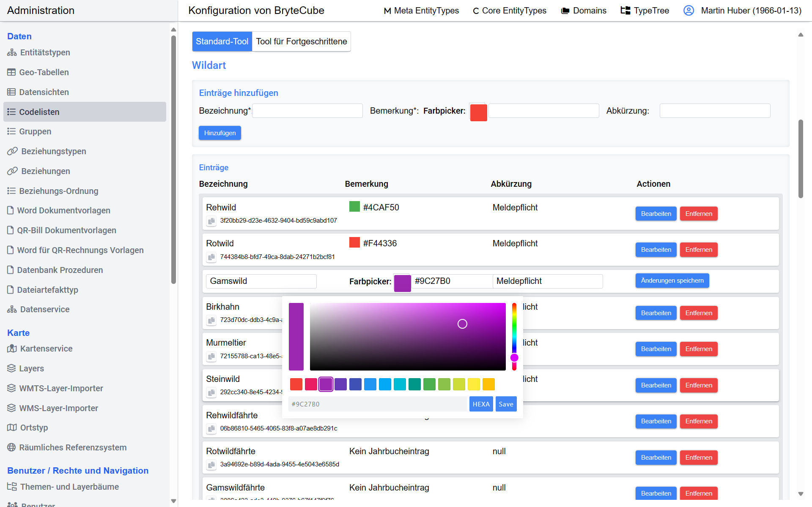Toggle the HEXA color format button
Screen dimensions: 812x507
tap(481, 404)
